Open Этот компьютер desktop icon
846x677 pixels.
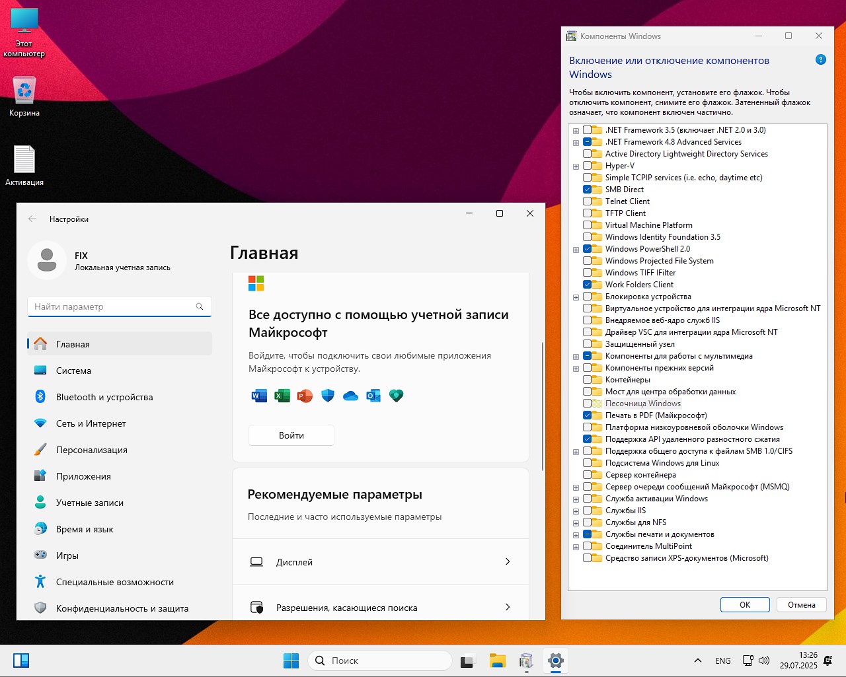coord(24,33)
